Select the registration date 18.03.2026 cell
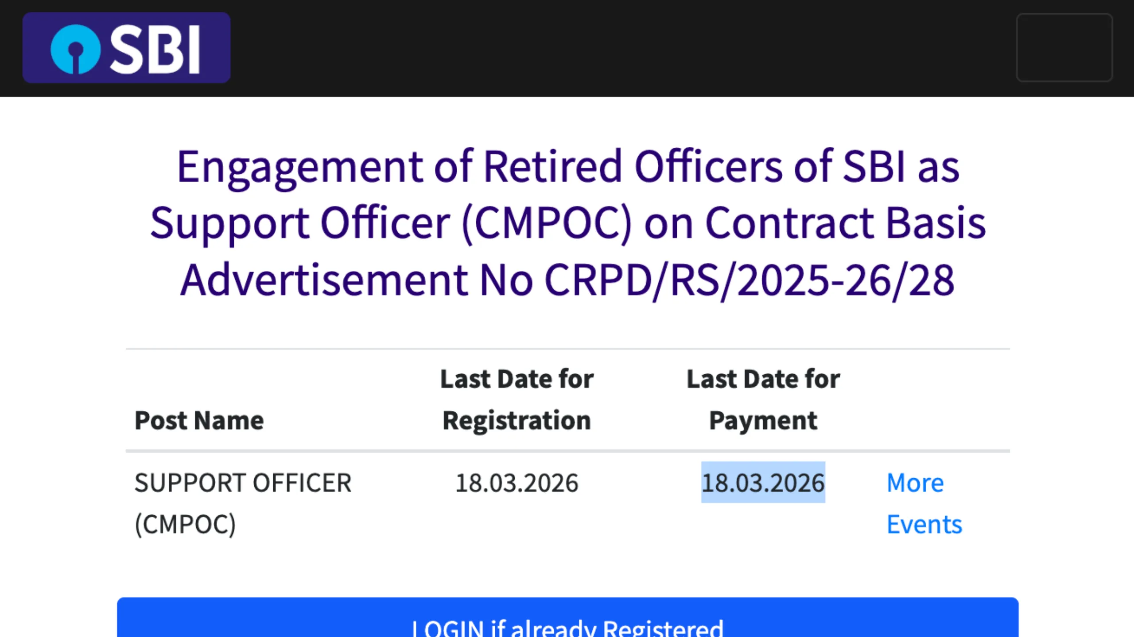The height and width of the screenshot is (637, 1134). [x=517, y=483]
